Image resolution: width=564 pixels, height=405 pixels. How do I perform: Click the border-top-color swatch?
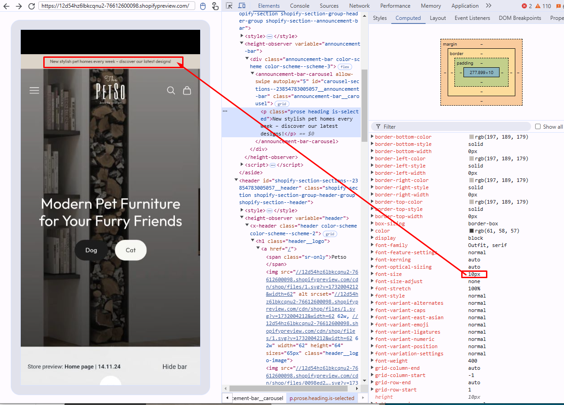(x=471, y=202)
